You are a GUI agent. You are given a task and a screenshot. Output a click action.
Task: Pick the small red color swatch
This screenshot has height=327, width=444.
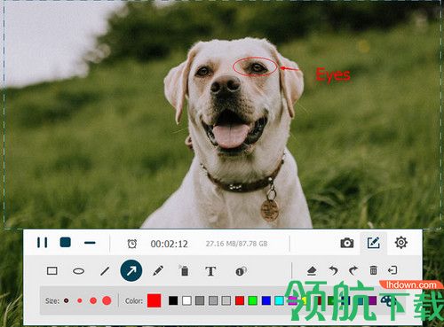[x=240, y=300]
